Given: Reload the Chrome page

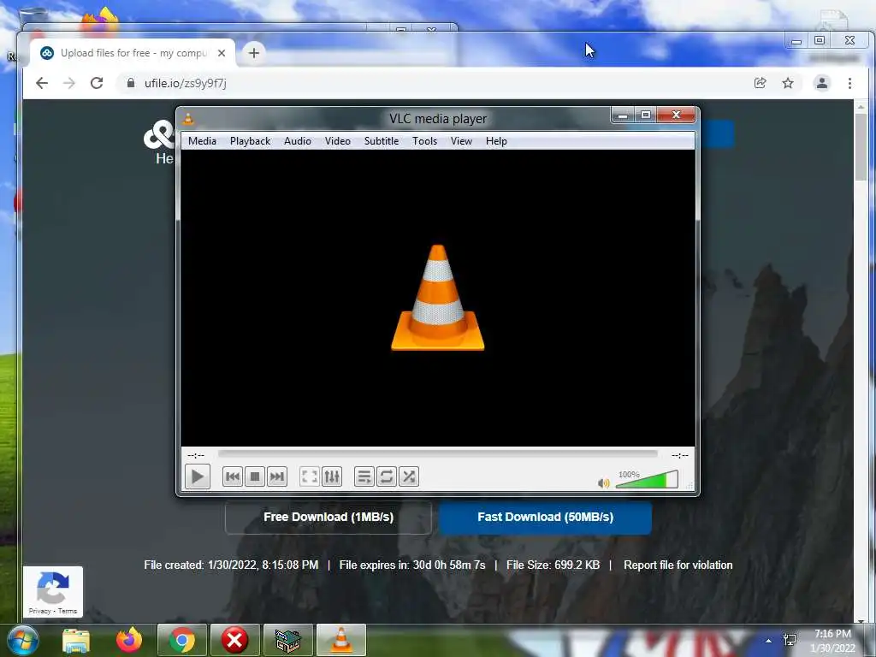Looking at the screenshot, I should (x=97, y=83).
